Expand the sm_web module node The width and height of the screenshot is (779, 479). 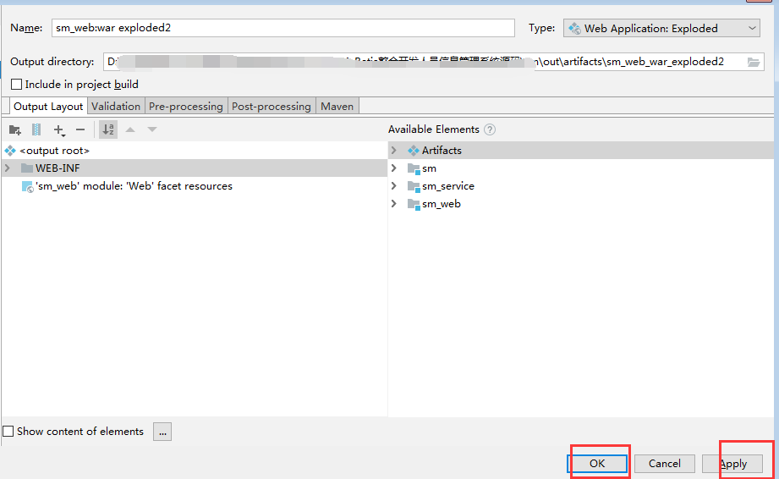[x=394, y=204]
